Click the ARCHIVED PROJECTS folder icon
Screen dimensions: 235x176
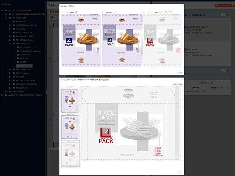click(6, 95)
